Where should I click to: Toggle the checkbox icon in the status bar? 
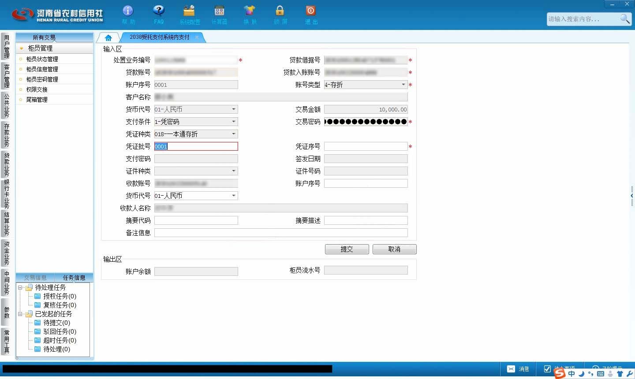click(547, 369)
